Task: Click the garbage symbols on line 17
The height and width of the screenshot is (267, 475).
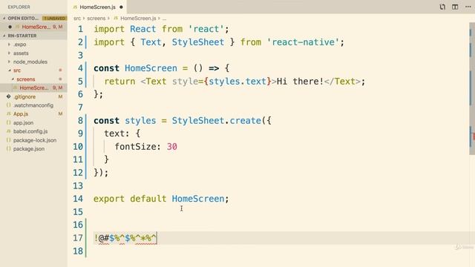Action: pyautogui.click(x=125, y=238)
